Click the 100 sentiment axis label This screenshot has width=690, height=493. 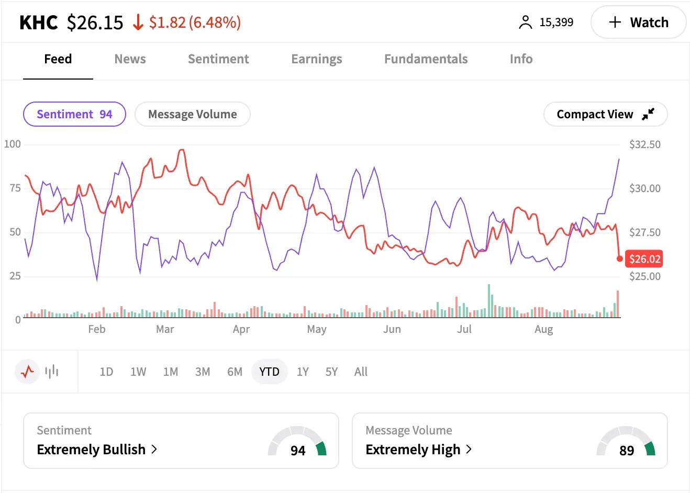click(x=13, y=144)
